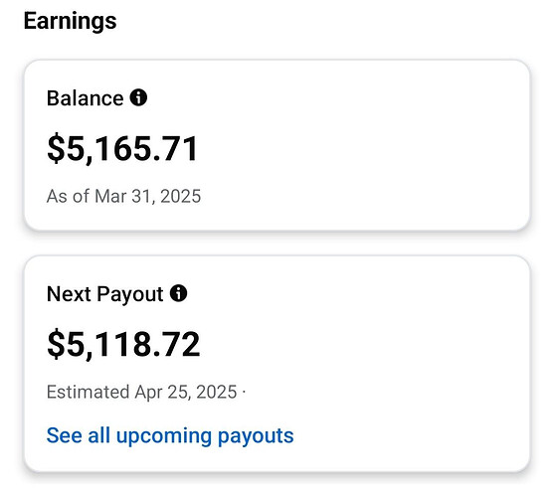Select the dollar figure in the Balance card
The image size is (554, 496).
(122, 149)
